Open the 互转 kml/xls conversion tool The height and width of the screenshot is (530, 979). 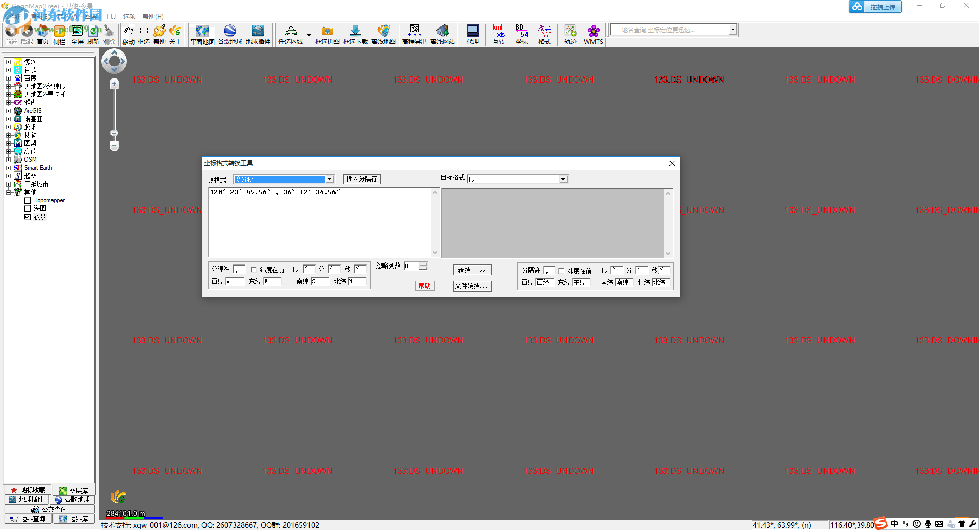coord(498,35)
